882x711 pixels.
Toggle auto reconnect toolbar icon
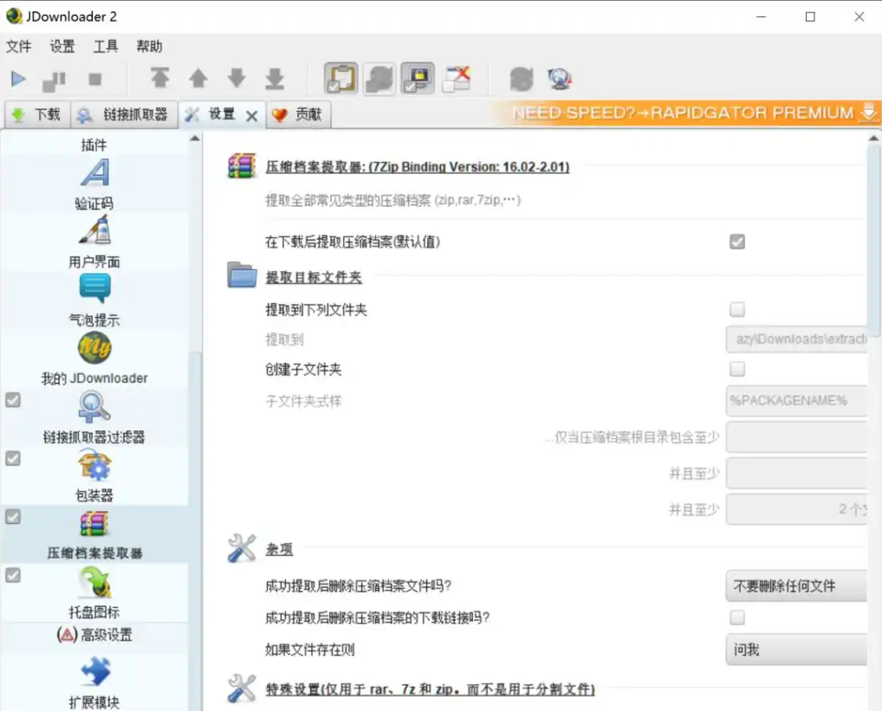(379, 79)
